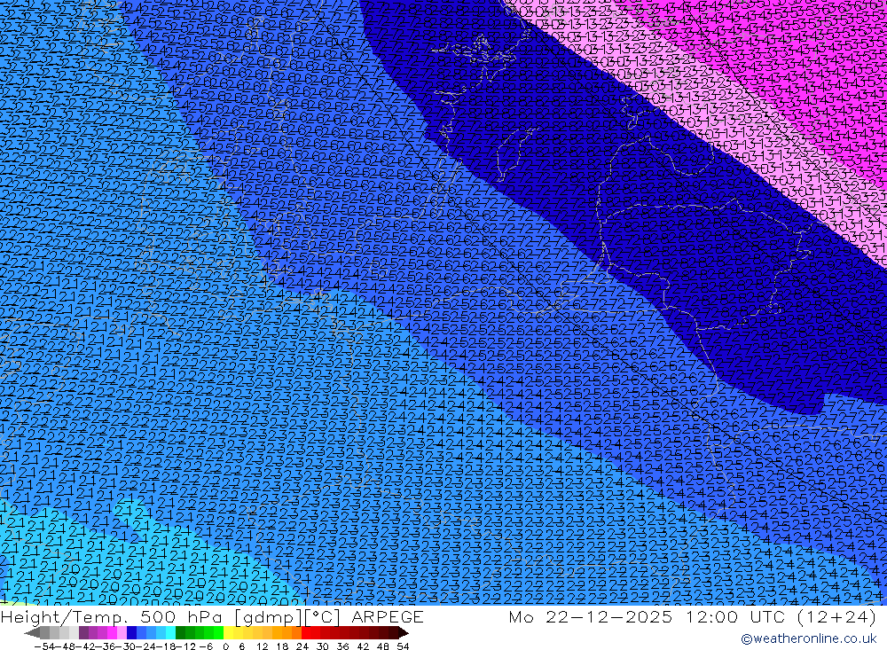Click the gray left arrow end of legend

(32, 632)
